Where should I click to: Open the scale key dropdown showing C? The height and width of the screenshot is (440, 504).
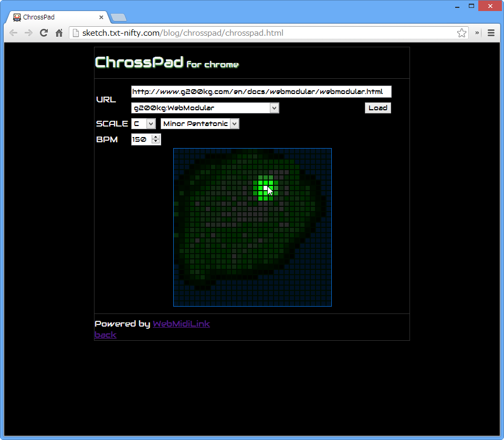click(x=143, y=123)
